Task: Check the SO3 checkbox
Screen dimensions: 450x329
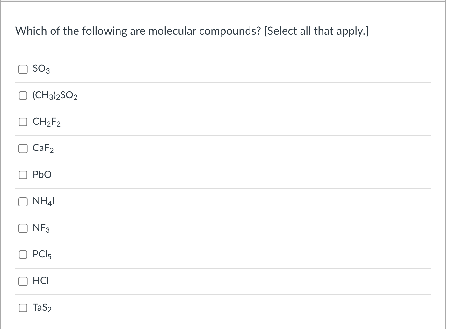Action: click(x=23, y=68)
